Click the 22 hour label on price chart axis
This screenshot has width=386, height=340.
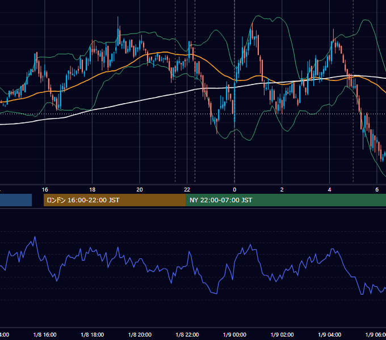pos(187,189)
